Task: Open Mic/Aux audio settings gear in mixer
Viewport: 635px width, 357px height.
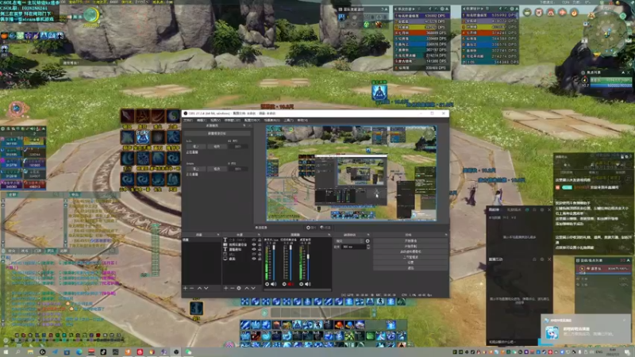Action: 267,284
